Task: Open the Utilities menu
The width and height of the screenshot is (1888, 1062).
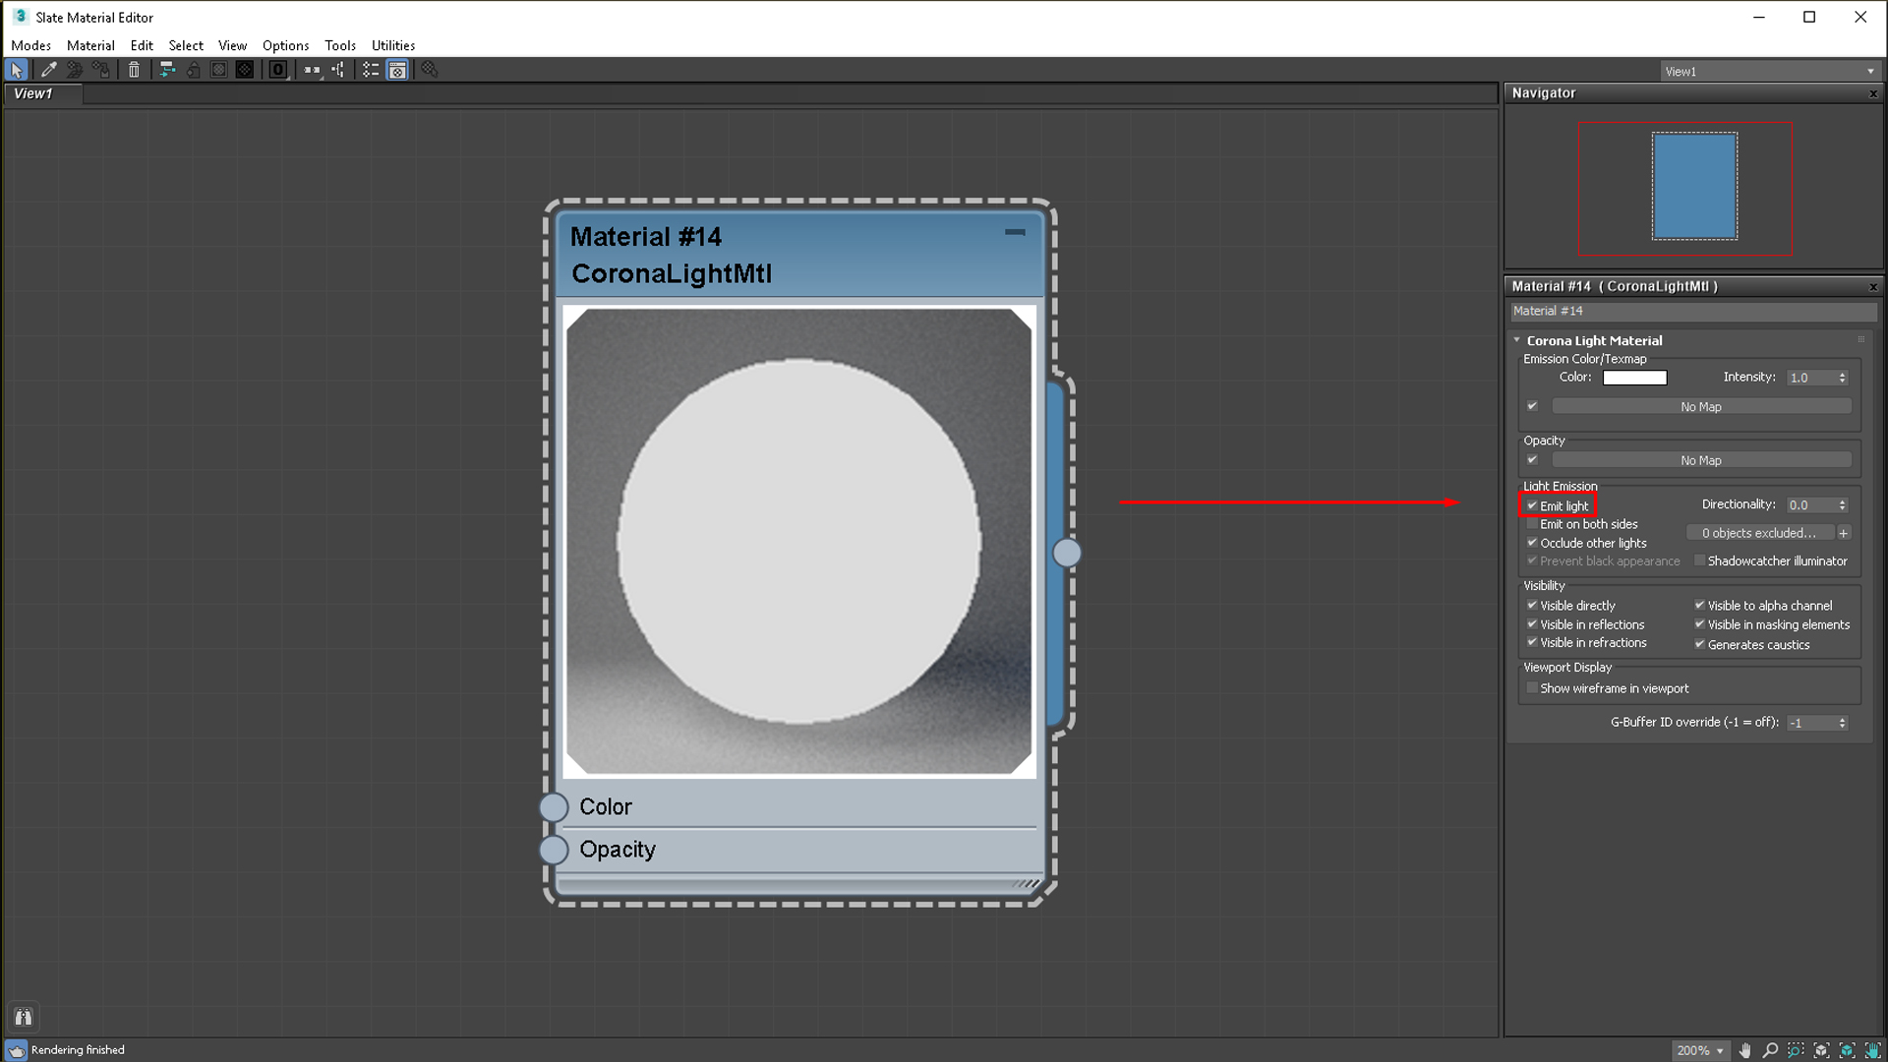Action: pos(393,45)
